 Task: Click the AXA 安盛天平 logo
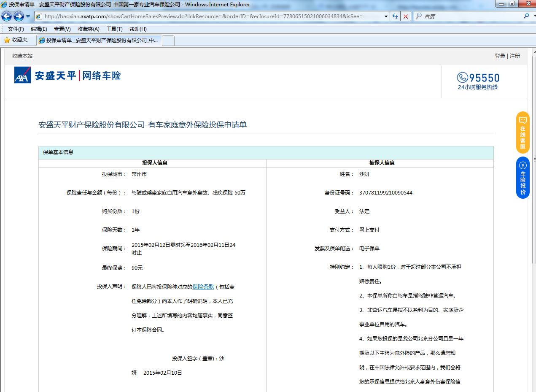[67, 75]
